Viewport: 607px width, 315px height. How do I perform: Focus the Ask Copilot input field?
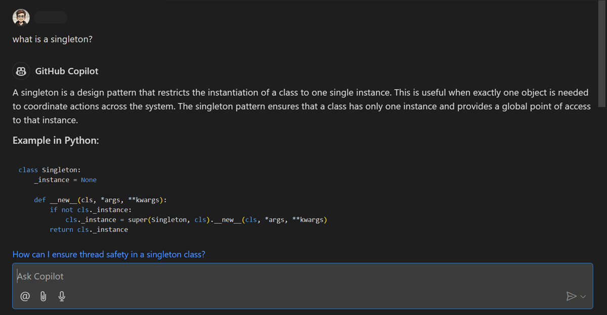(302, 277)
